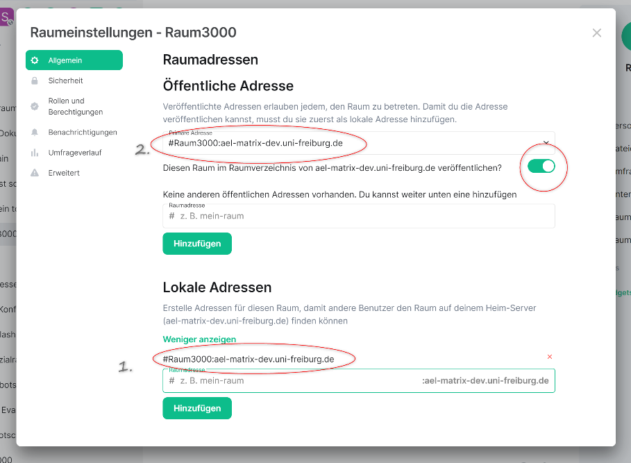Click the warning triangle icon beside Erweitert
The image size is (631, 463).
coord(35,173)
